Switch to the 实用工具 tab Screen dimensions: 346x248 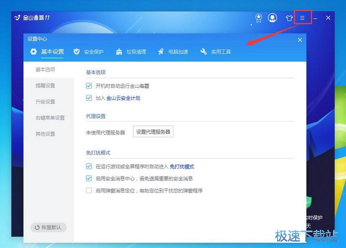click(221, 52)
